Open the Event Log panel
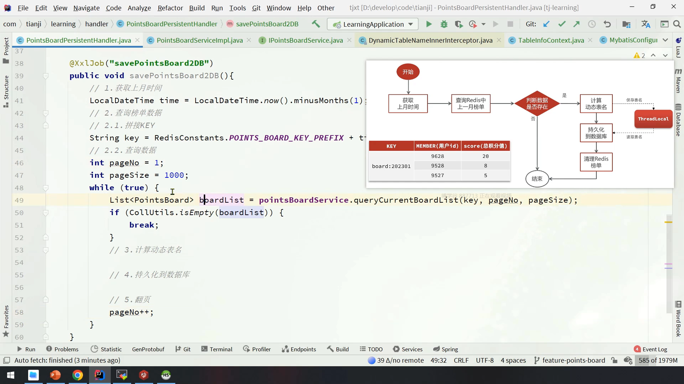This screenshot has height=384, width=684. pyautogui.click(x=651, y=349)
